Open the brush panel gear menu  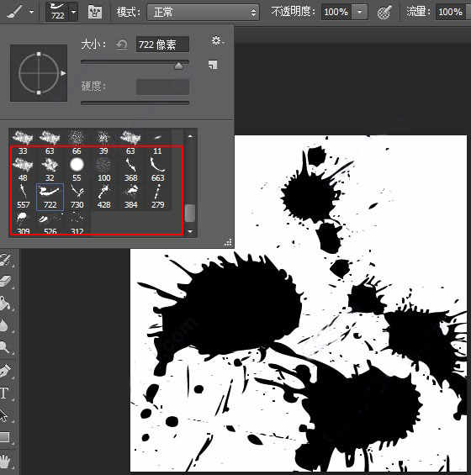(x=218, y=40)
